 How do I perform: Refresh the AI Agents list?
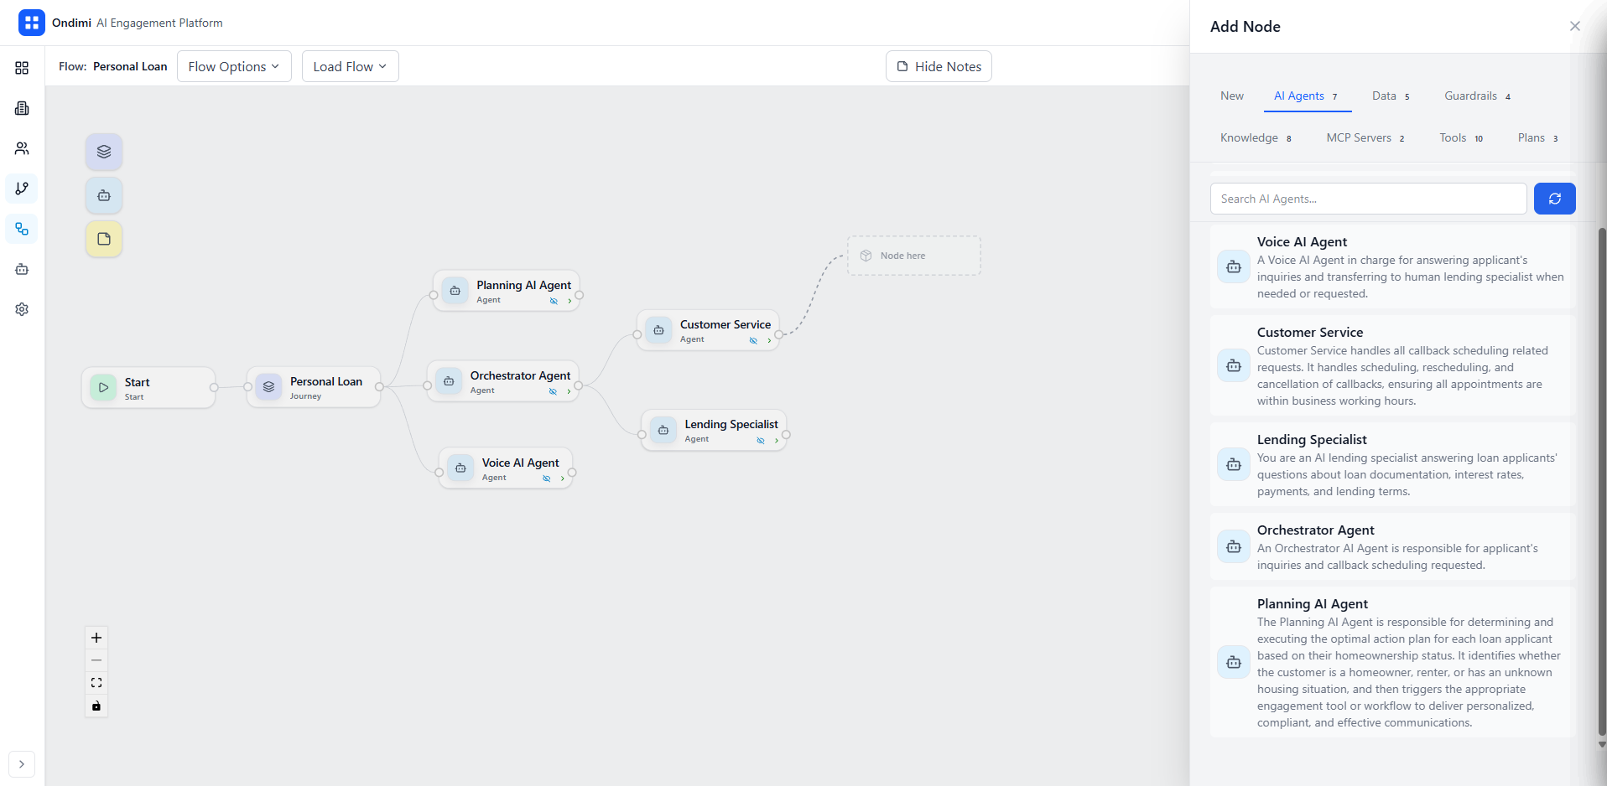(1554, 198)
